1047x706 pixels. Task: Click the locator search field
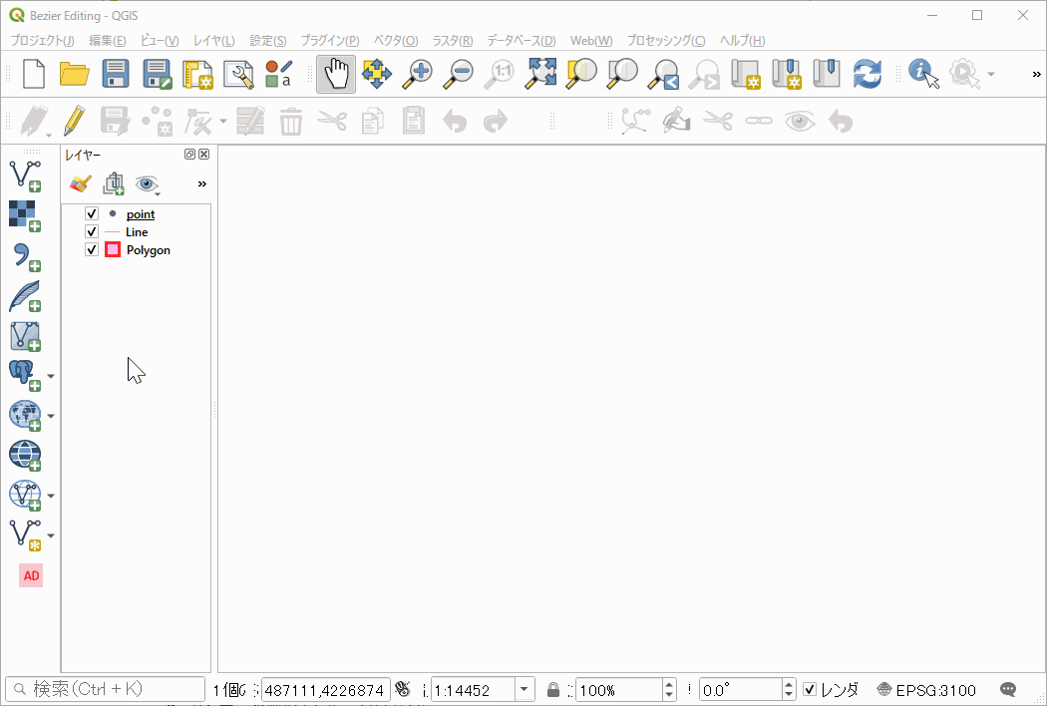point(106,689)
